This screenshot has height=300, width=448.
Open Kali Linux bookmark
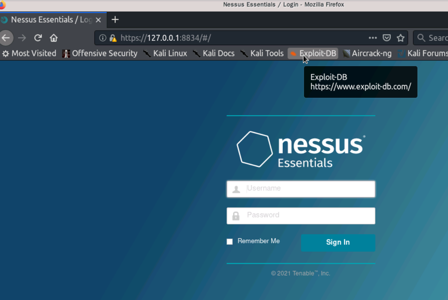click(165, 54)
